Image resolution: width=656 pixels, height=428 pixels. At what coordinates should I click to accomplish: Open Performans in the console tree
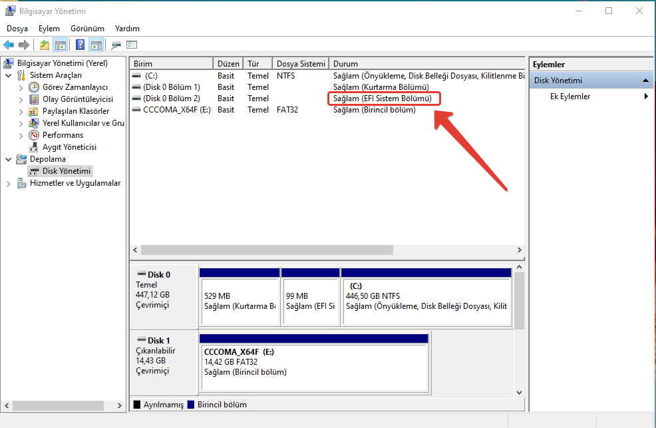click(63, 135)
